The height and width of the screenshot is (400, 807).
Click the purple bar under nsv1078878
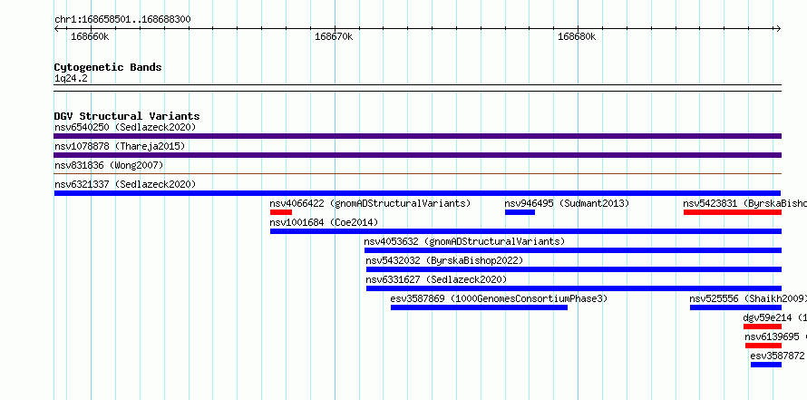coord(417,155)
